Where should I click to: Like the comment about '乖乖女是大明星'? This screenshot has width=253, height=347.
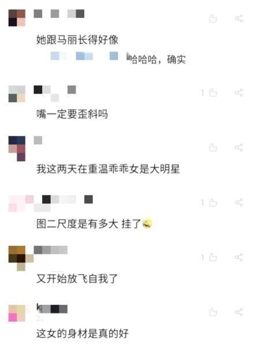[213, 147]
